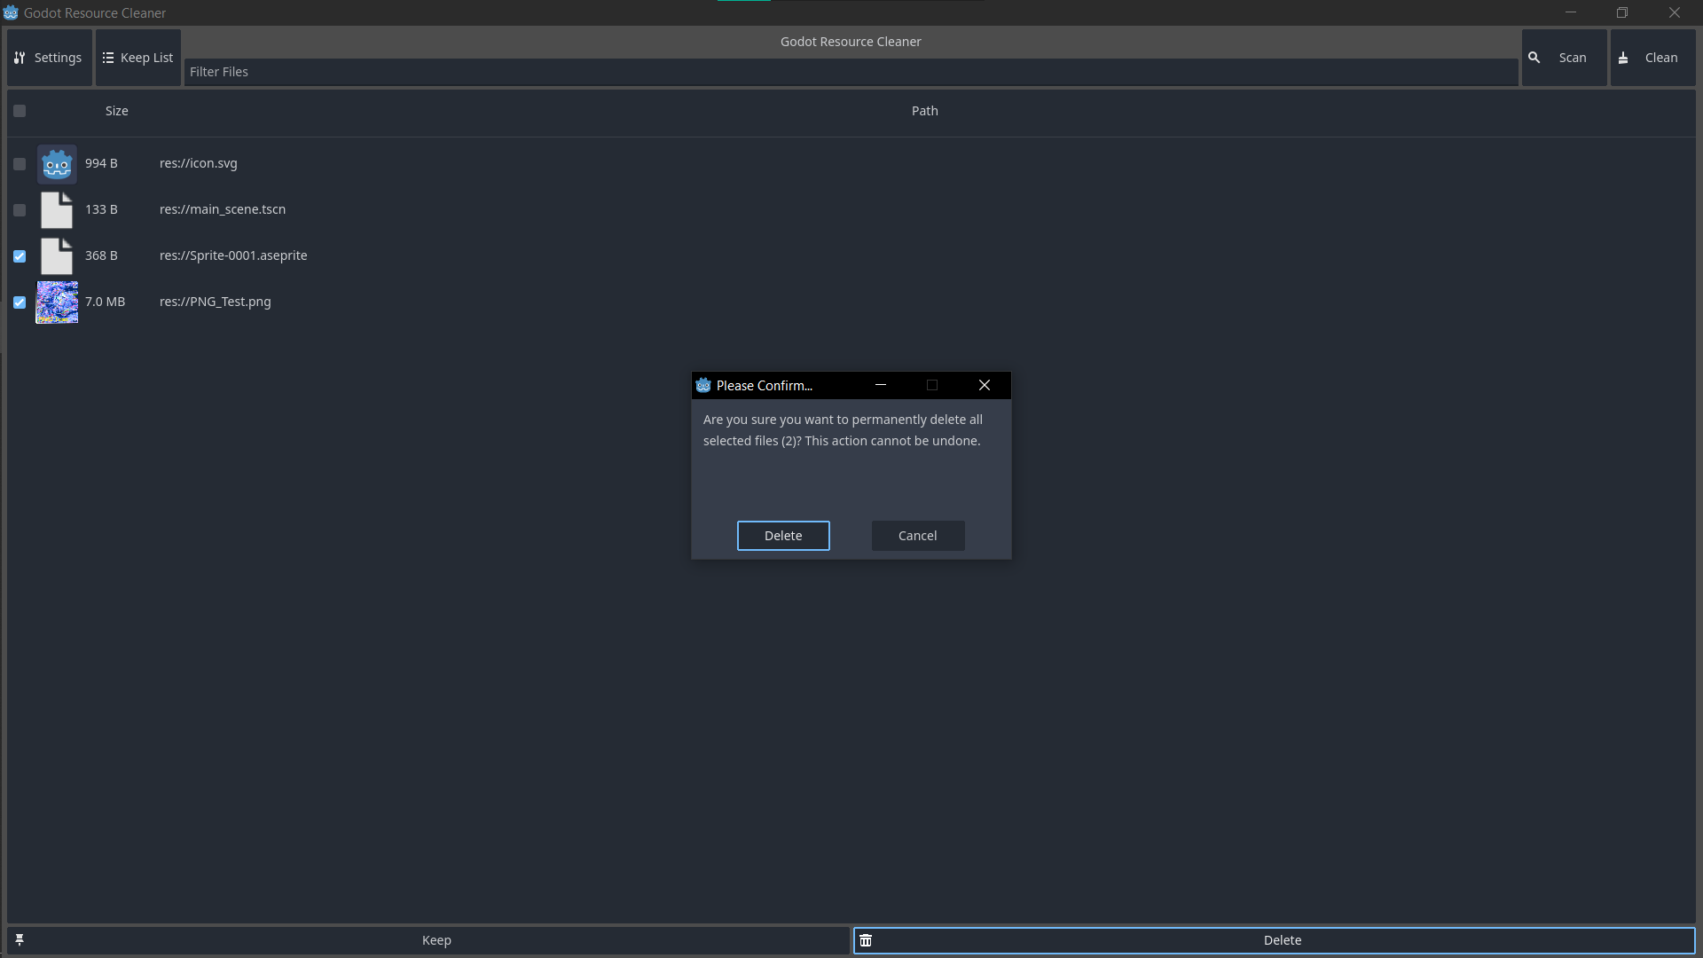The height and width of the screenshot is (958, 1703).
Task: Click the Scan button
Action: coord(1564,58)
